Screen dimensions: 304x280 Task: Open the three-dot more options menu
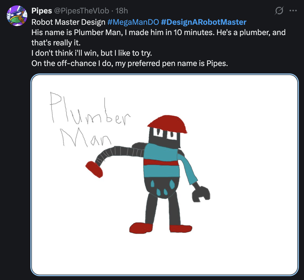[x=293, y=11]
